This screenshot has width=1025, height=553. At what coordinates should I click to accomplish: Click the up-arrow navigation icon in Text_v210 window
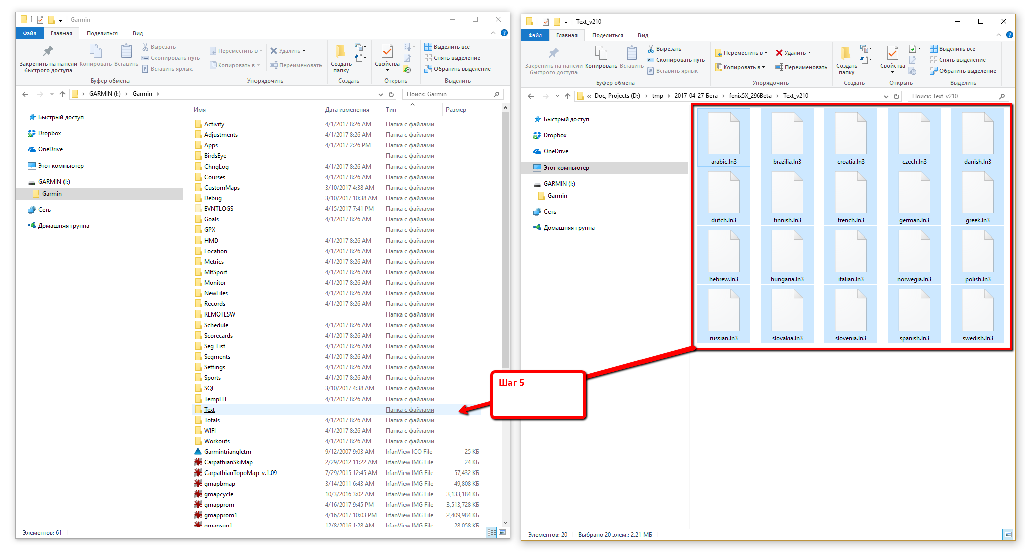click(568, 96)
